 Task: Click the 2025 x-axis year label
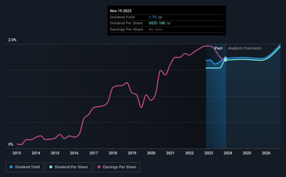tap(247, 153)
